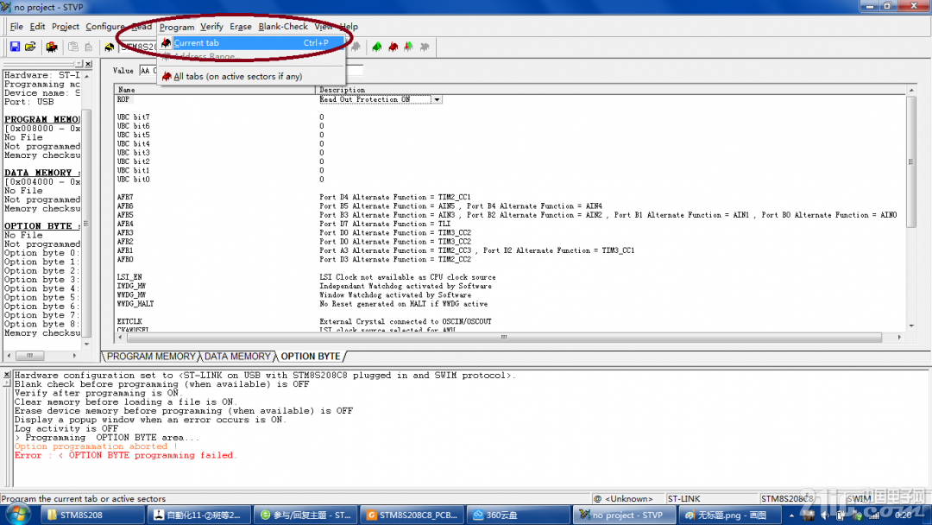This screenshot has height=525, width=932.
Task: Click the left panel's scroll-down arrow
Action: click(87, 345)
